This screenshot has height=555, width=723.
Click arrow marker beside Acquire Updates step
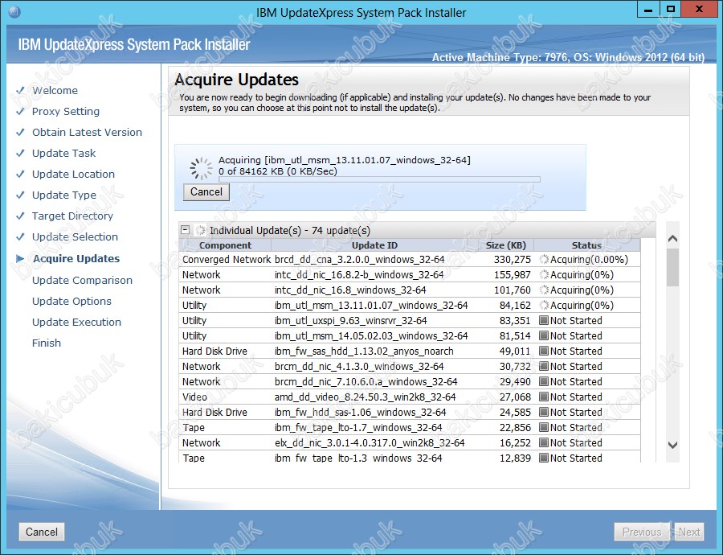pos(20,258)
